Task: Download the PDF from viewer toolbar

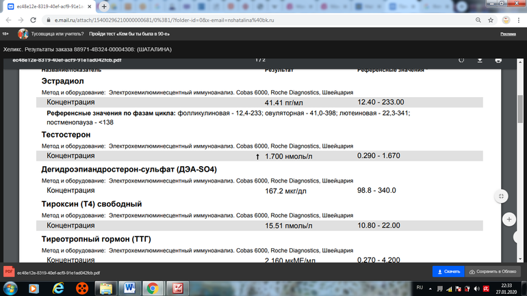Action: click(480, 59)
